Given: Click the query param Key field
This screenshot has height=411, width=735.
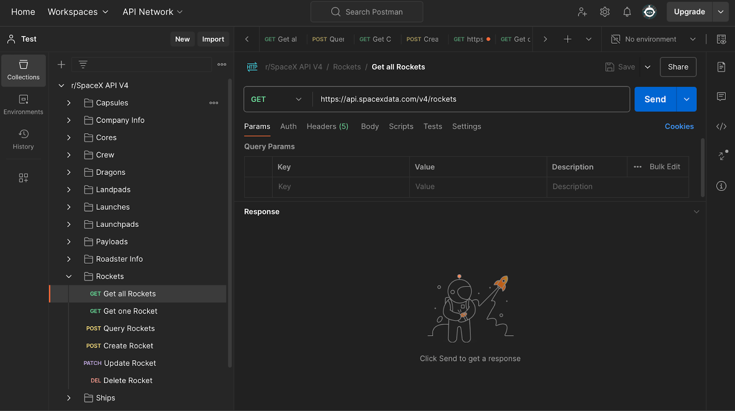Looking at the screenshot, I should coord(340,187).
